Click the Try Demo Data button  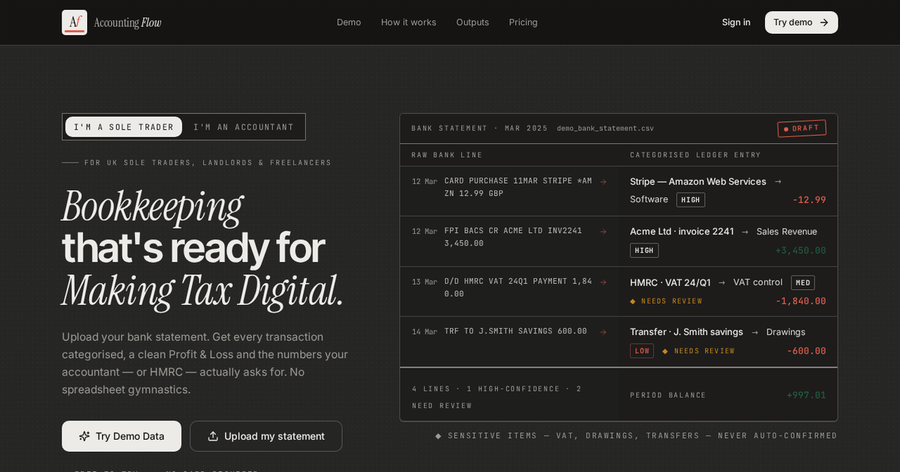coord(121,436)
